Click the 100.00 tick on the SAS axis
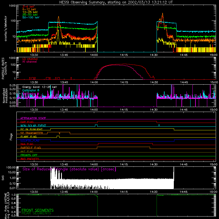Screen dimensions: 219x219 click(11, 167)
